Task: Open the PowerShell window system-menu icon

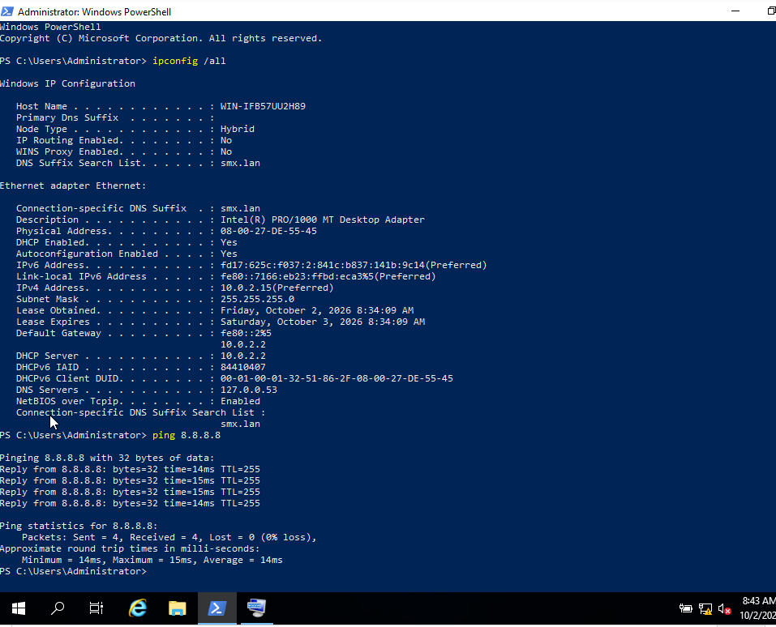Action: [7, 11]
